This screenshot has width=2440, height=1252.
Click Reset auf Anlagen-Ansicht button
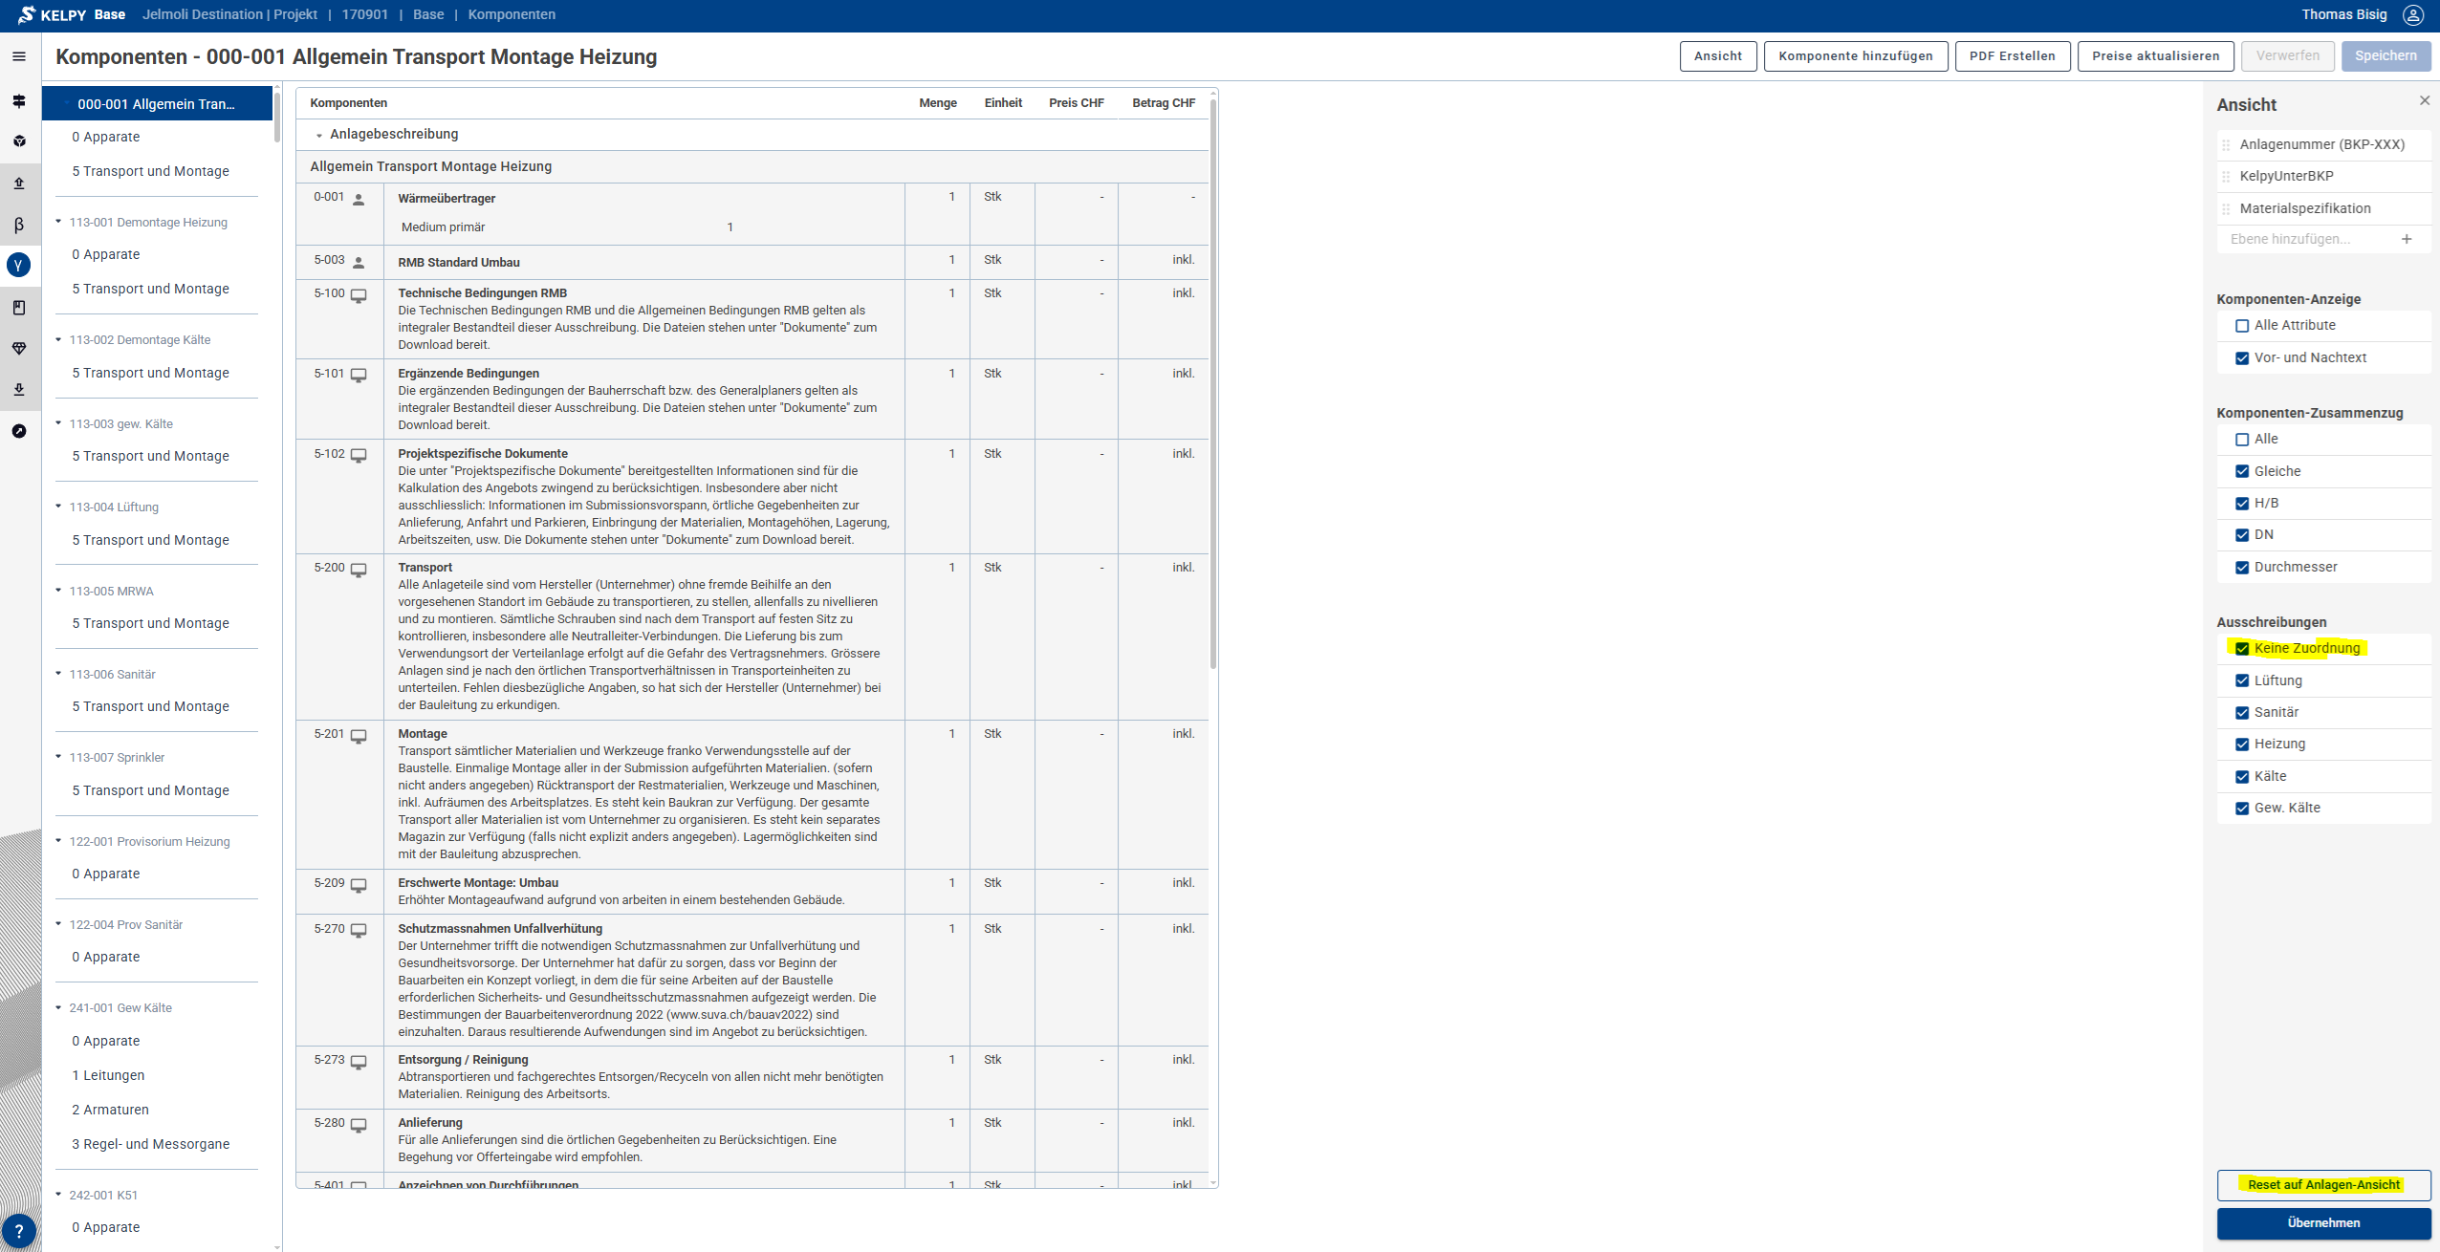[x=2323, y=1184]
